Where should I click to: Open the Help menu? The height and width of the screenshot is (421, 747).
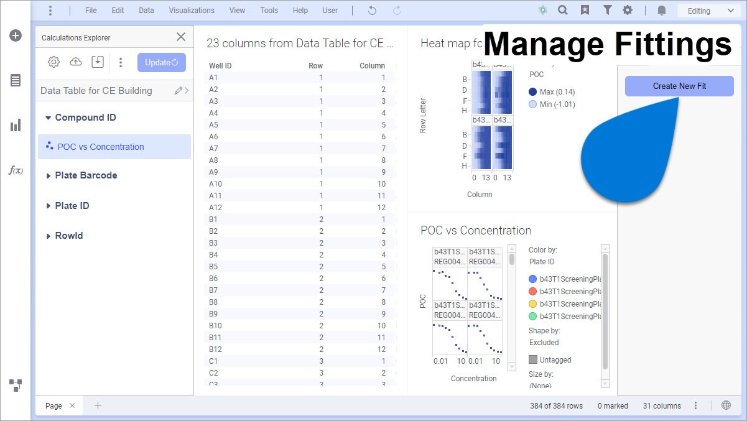300,11
